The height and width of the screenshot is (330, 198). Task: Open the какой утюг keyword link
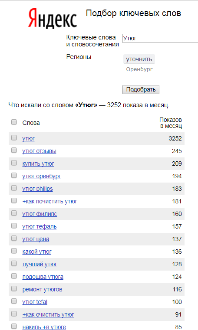37,252
